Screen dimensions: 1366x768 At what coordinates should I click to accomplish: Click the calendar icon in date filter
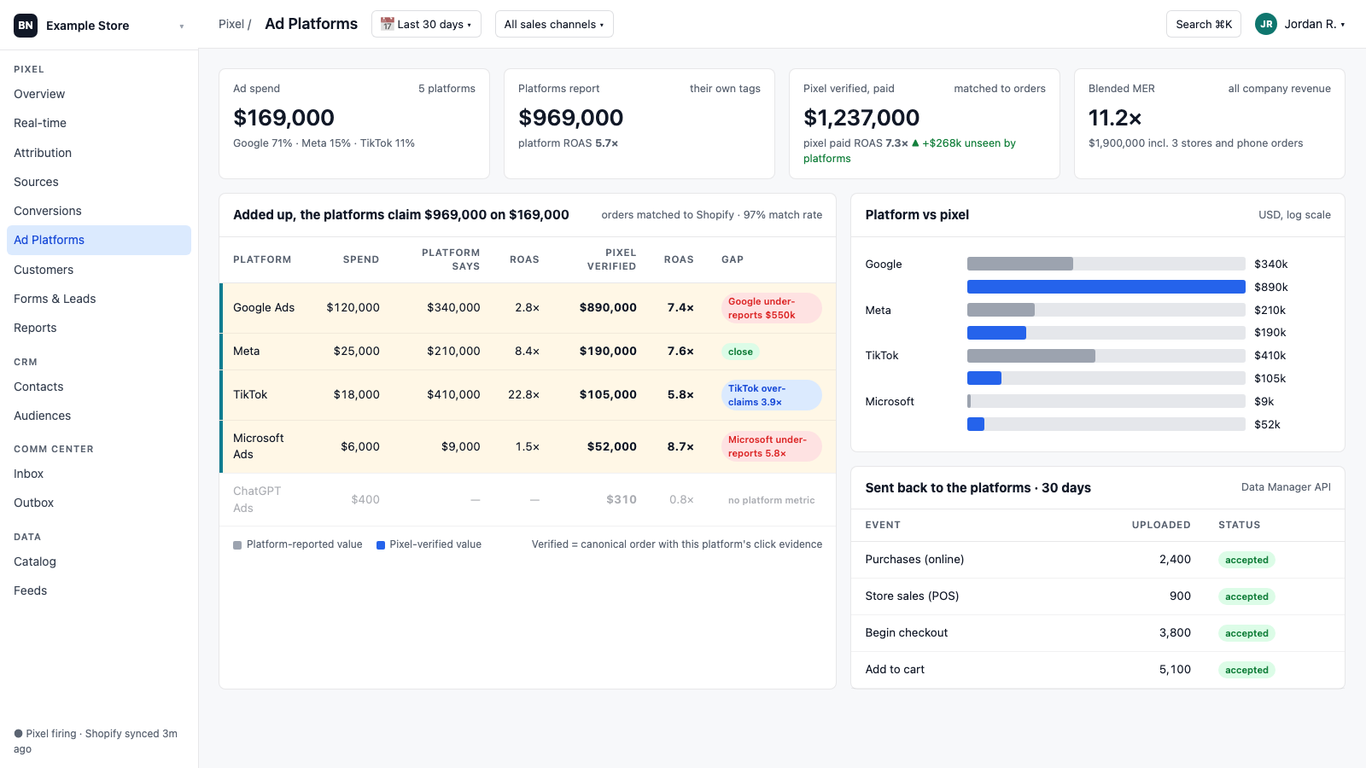coord(387,24)
